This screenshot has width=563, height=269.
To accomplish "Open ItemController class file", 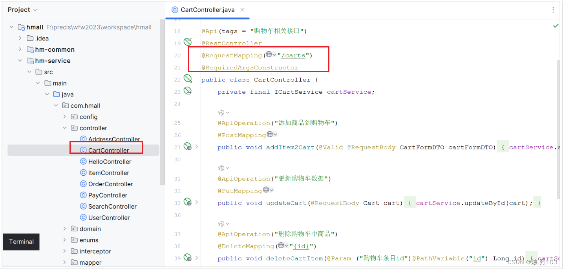I will (x=108, y=173).
